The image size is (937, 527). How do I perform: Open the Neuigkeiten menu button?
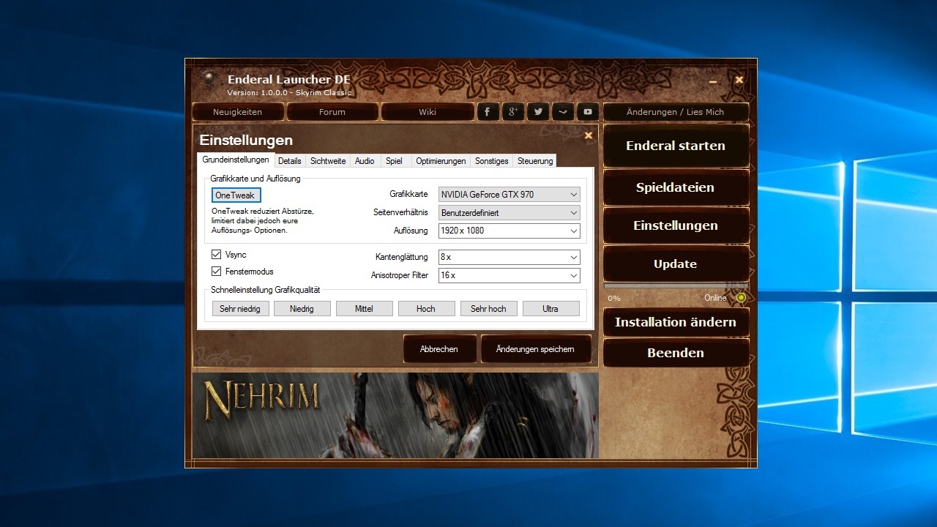tap(238, 112)
